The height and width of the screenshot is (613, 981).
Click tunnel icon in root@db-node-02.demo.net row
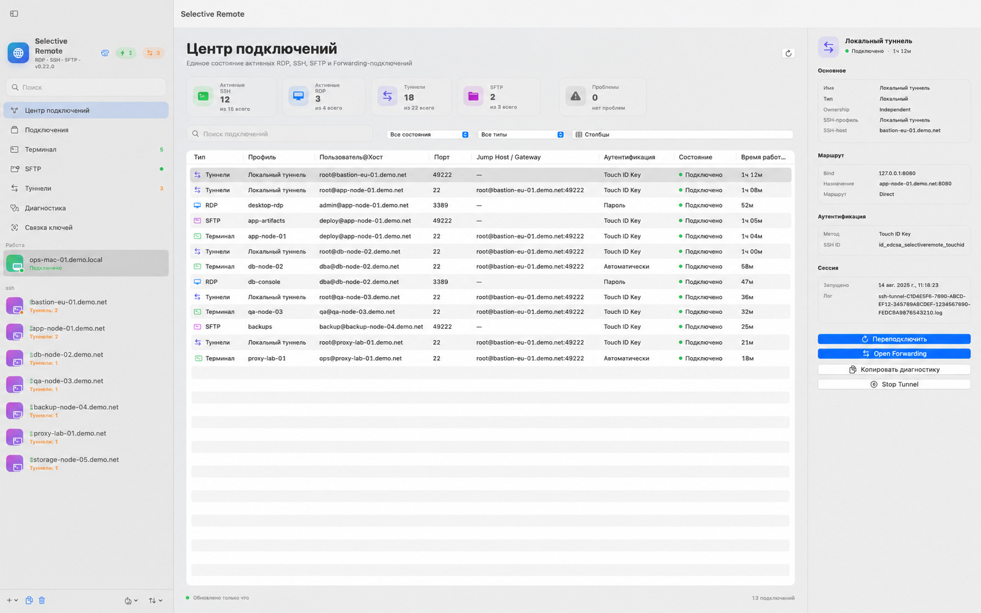197,252
